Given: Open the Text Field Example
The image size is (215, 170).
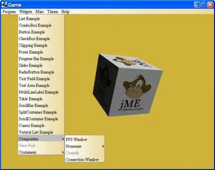Looking at the screenshot, I should pos(41,79).
